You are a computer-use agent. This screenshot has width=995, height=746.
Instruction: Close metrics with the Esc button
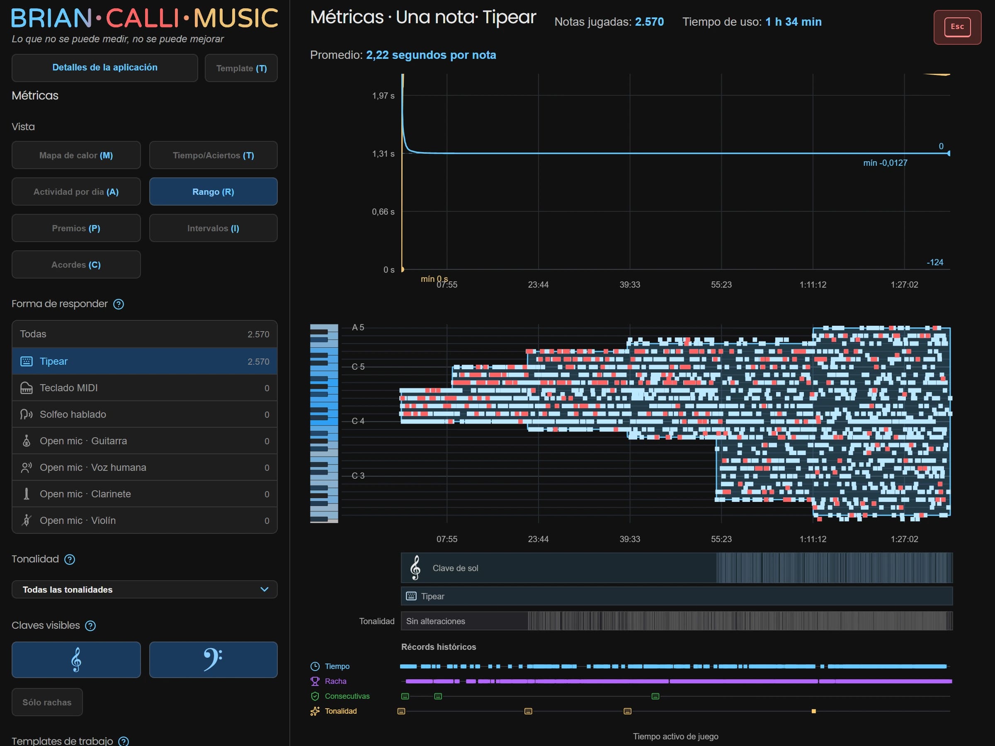957,27
